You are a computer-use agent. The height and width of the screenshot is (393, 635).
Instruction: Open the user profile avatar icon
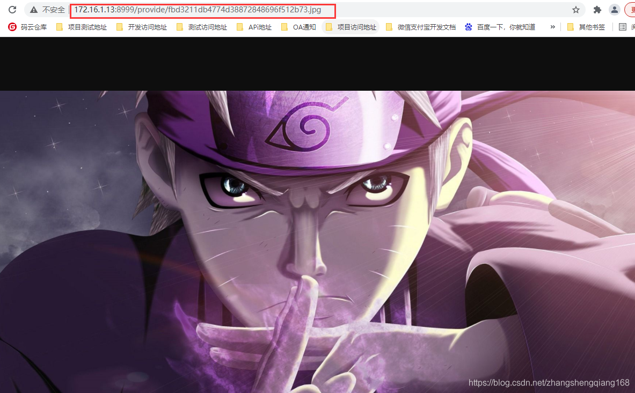615,10
